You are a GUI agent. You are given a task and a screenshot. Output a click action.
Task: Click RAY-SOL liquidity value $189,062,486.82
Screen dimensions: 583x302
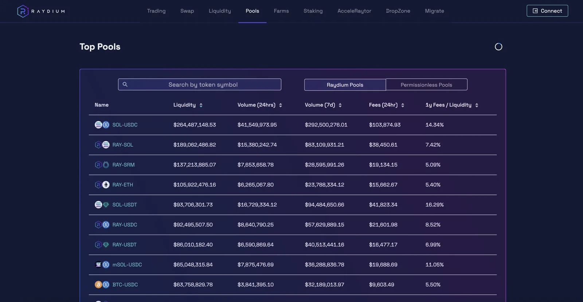pyautogui.click(x=195, y=145)
